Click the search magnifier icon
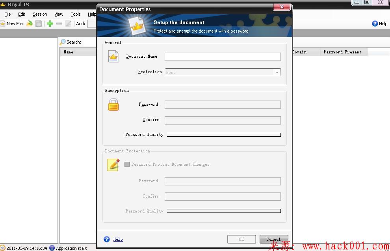Image resolution: width=390 pixels, height=251 pixels. [63, 42]
